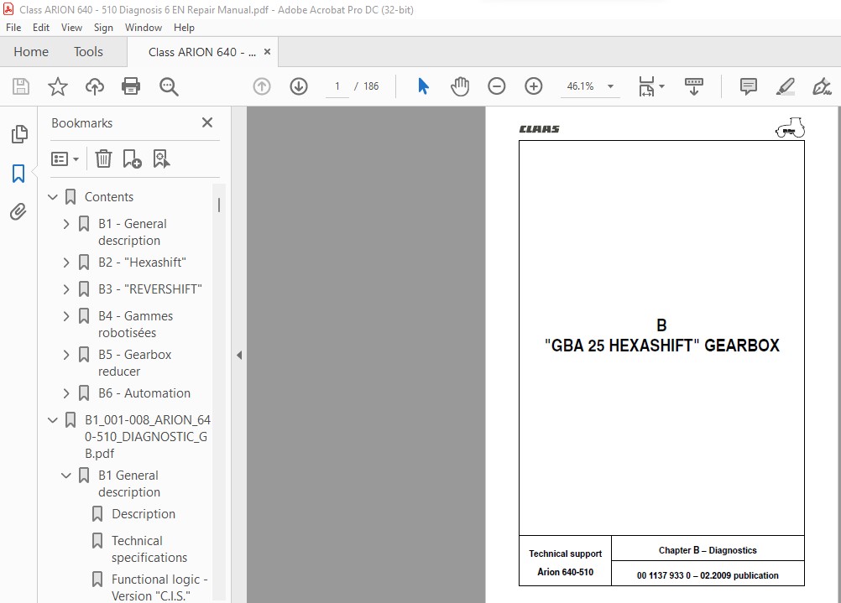Expand B6 - Automation bookmark

tap(66, 393)
